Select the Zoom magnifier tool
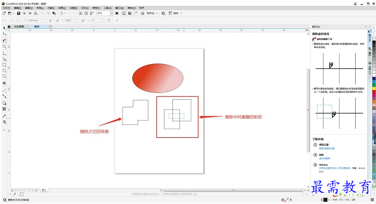The height and width of the screenshot is (204, 376). tap(4, 46)
